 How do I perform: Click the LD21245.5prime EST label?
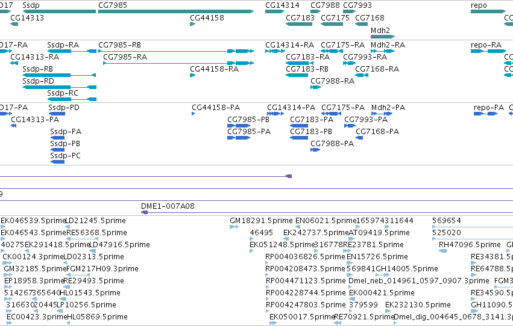click(x=95, y=220)
